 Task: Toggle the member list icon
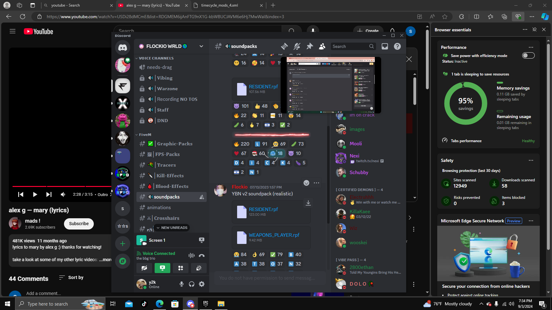[x=322, y=46]
